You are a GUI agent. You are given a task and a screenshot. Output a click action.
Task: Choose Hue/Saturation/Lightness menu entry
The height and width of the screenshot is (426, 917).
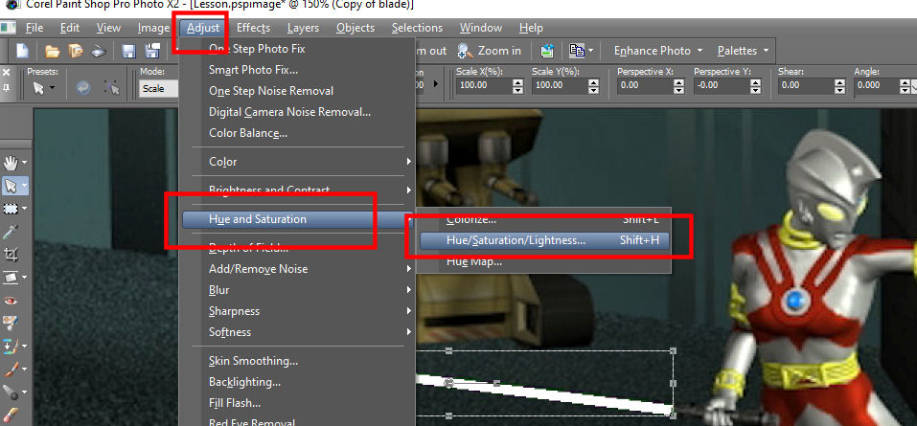(x=544, y=240)
